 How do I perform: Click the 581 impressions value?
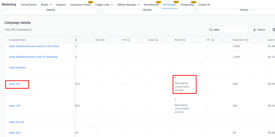coord(235,106)
